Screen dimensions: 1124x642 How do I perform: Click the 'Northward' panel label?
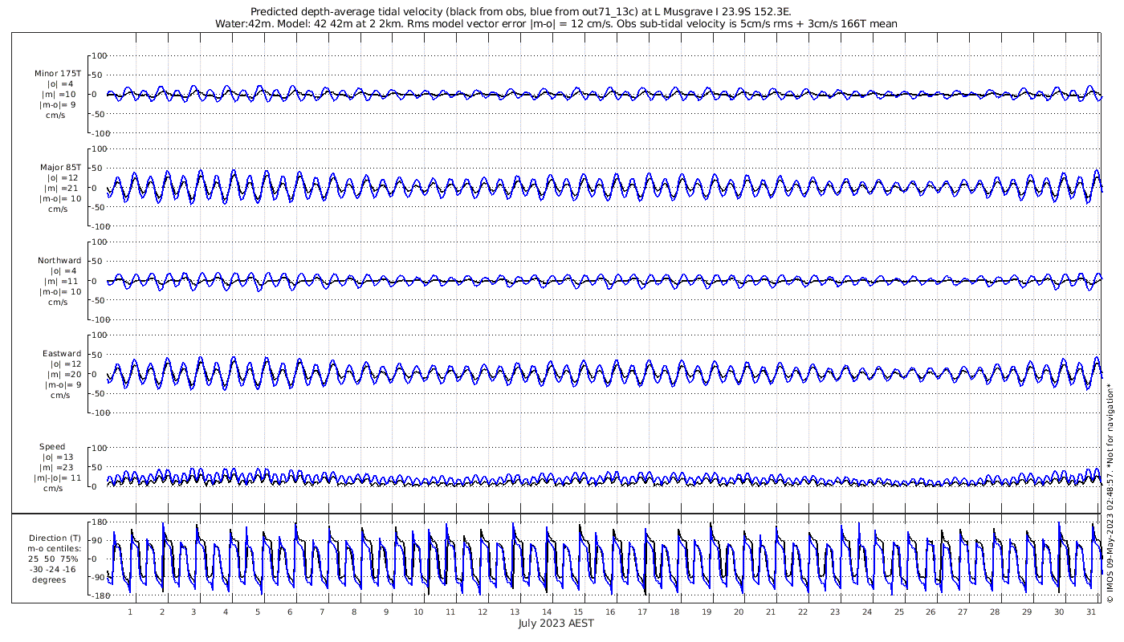coord(59,261)
